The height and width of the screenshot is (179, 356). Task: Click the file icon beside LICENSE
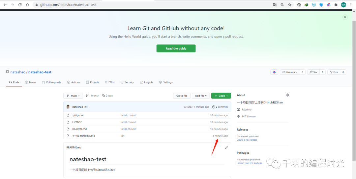point(68,122)
